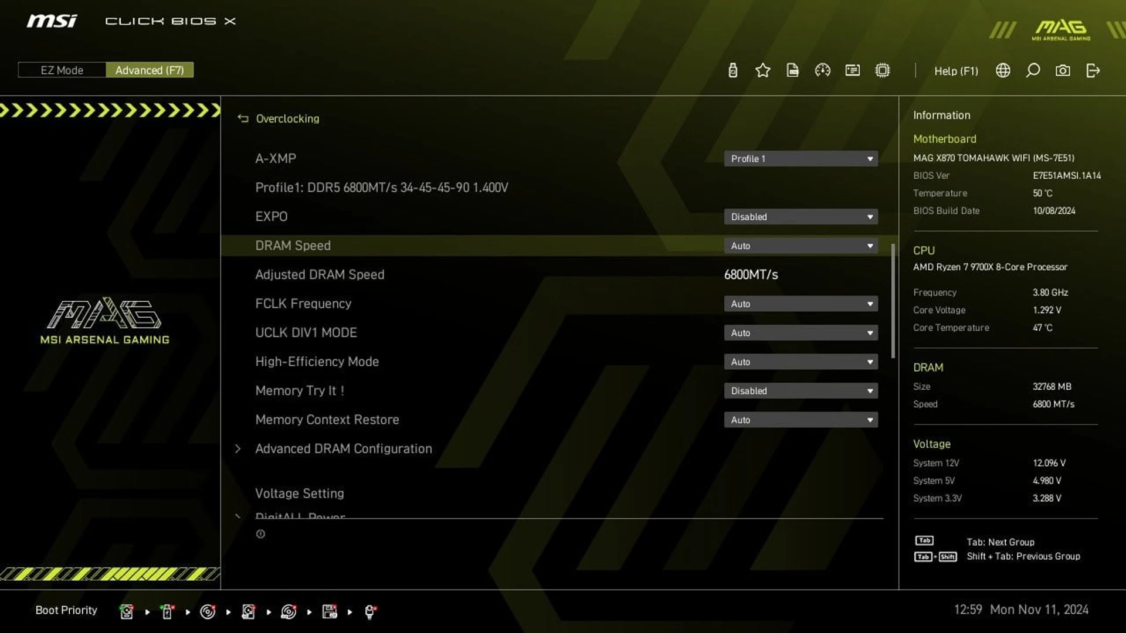Viewport: 1126px width, 633px height.
Task: Open BIOS search magnifier icon
Action: coord(1033,71)
